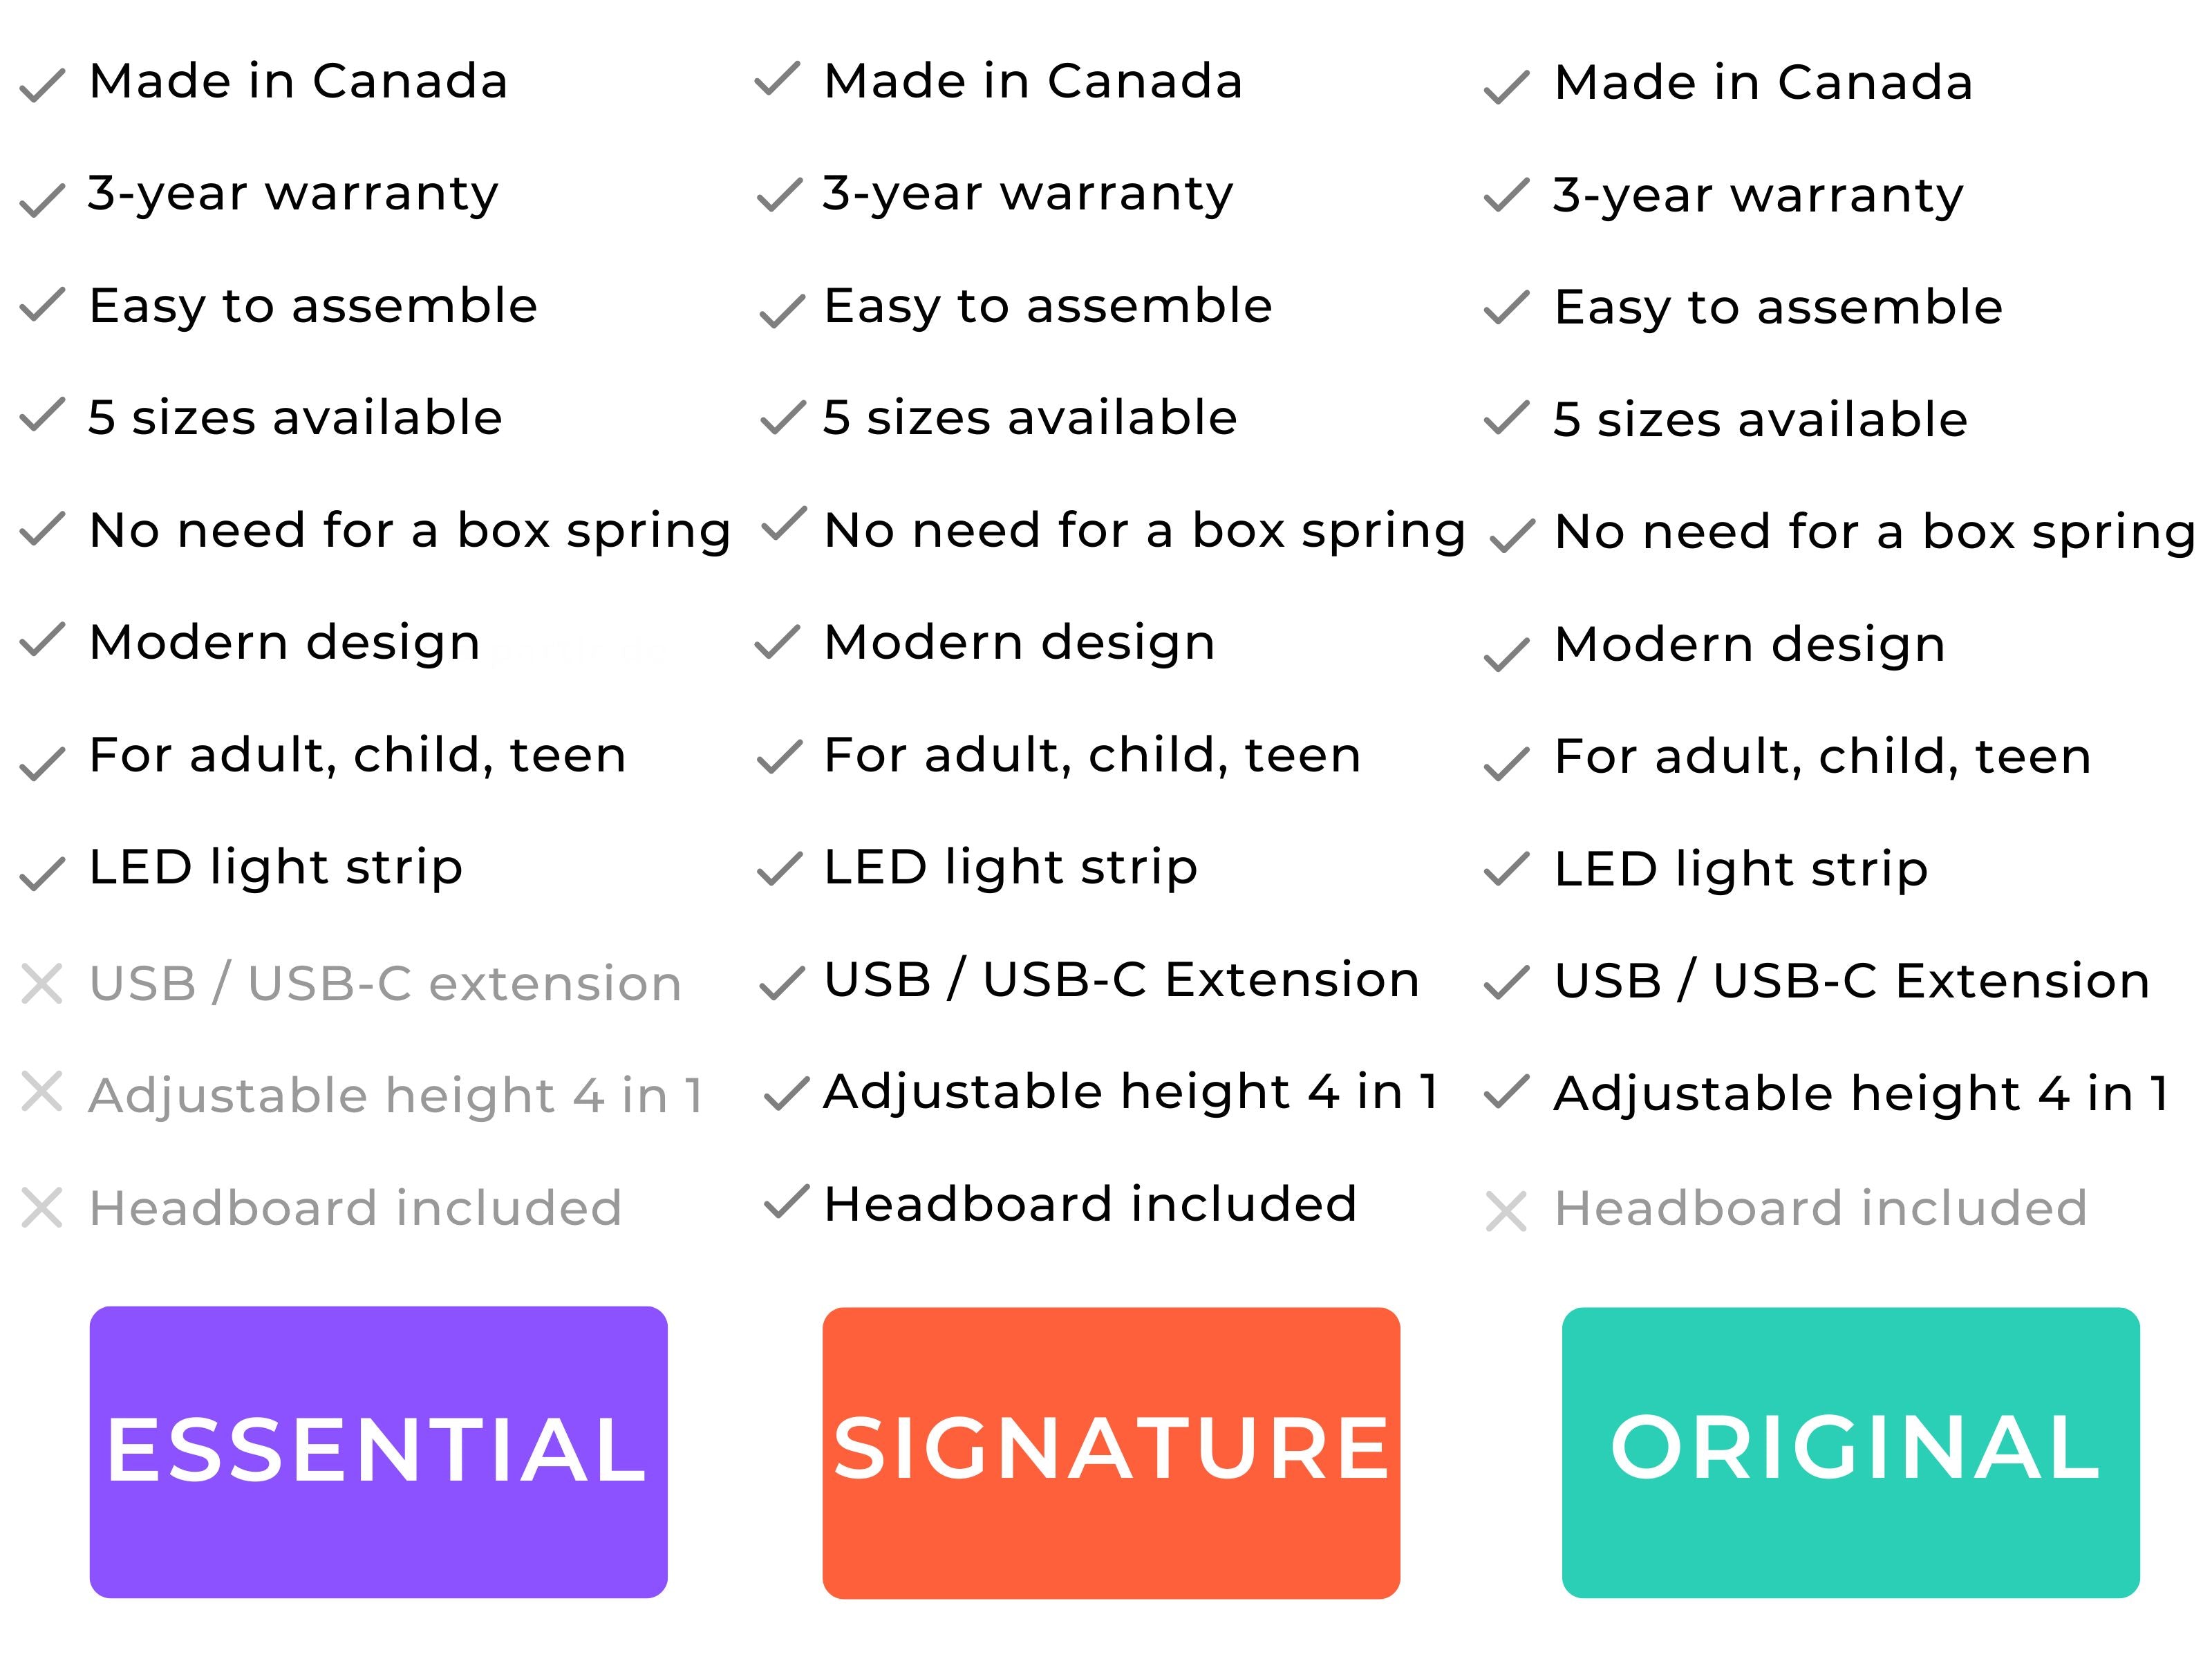Click the checkmark beside Essential's Modern design
2212x1659 pixels.
[43, 640]
